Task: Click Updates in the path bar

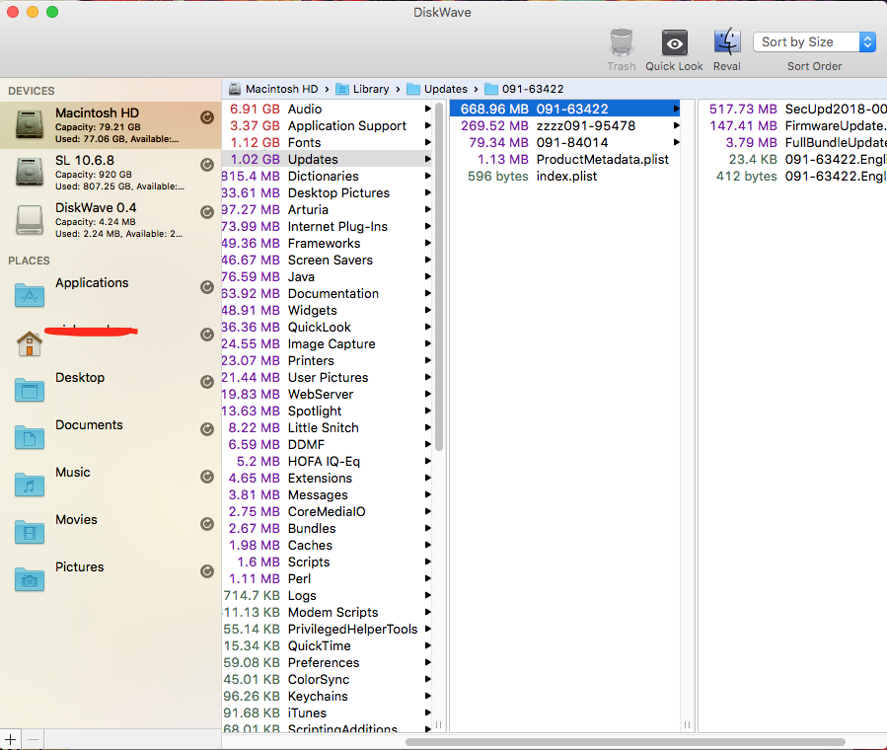Action: (445, 89)
